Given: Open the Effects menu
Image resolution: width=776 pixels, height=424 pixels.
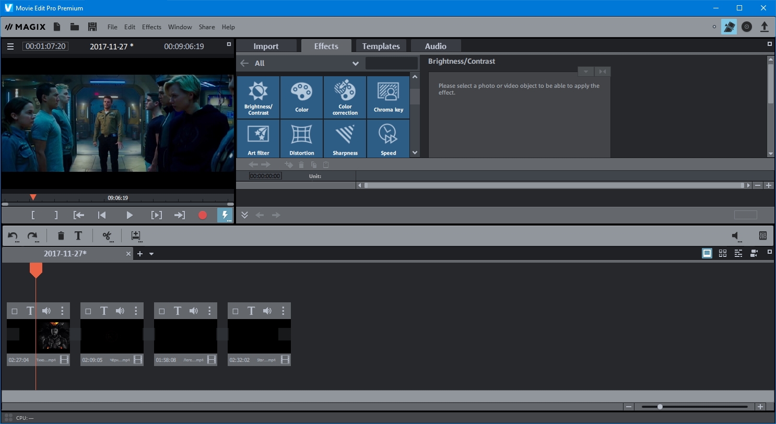Looking at the screenshot, I should 151,27.
